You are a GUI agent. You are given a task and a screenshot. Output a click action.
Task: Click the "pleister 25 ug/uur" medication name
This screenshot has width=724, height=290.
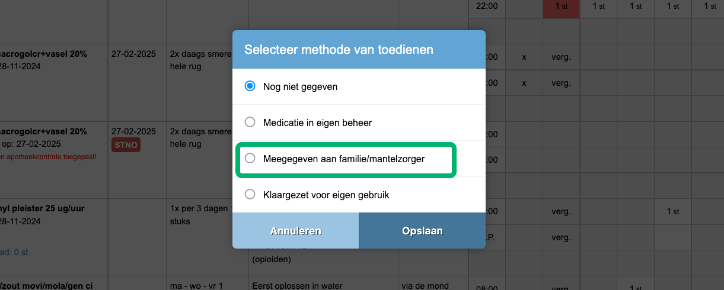click(43, 209)
